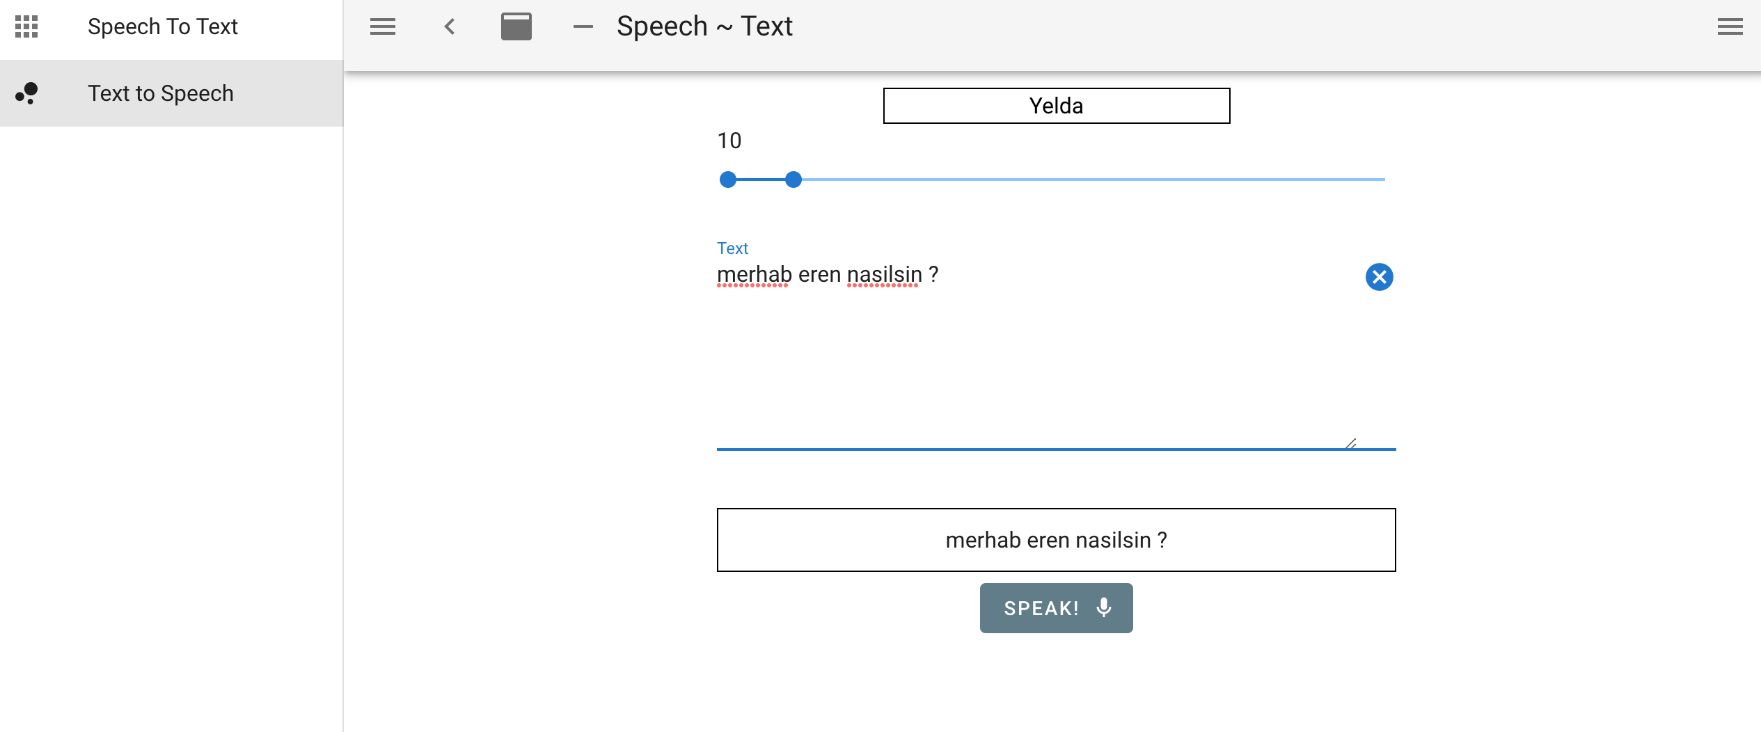
Task: Click the Text to Speech bubbles icon
Action: click(x=27, y=93)
